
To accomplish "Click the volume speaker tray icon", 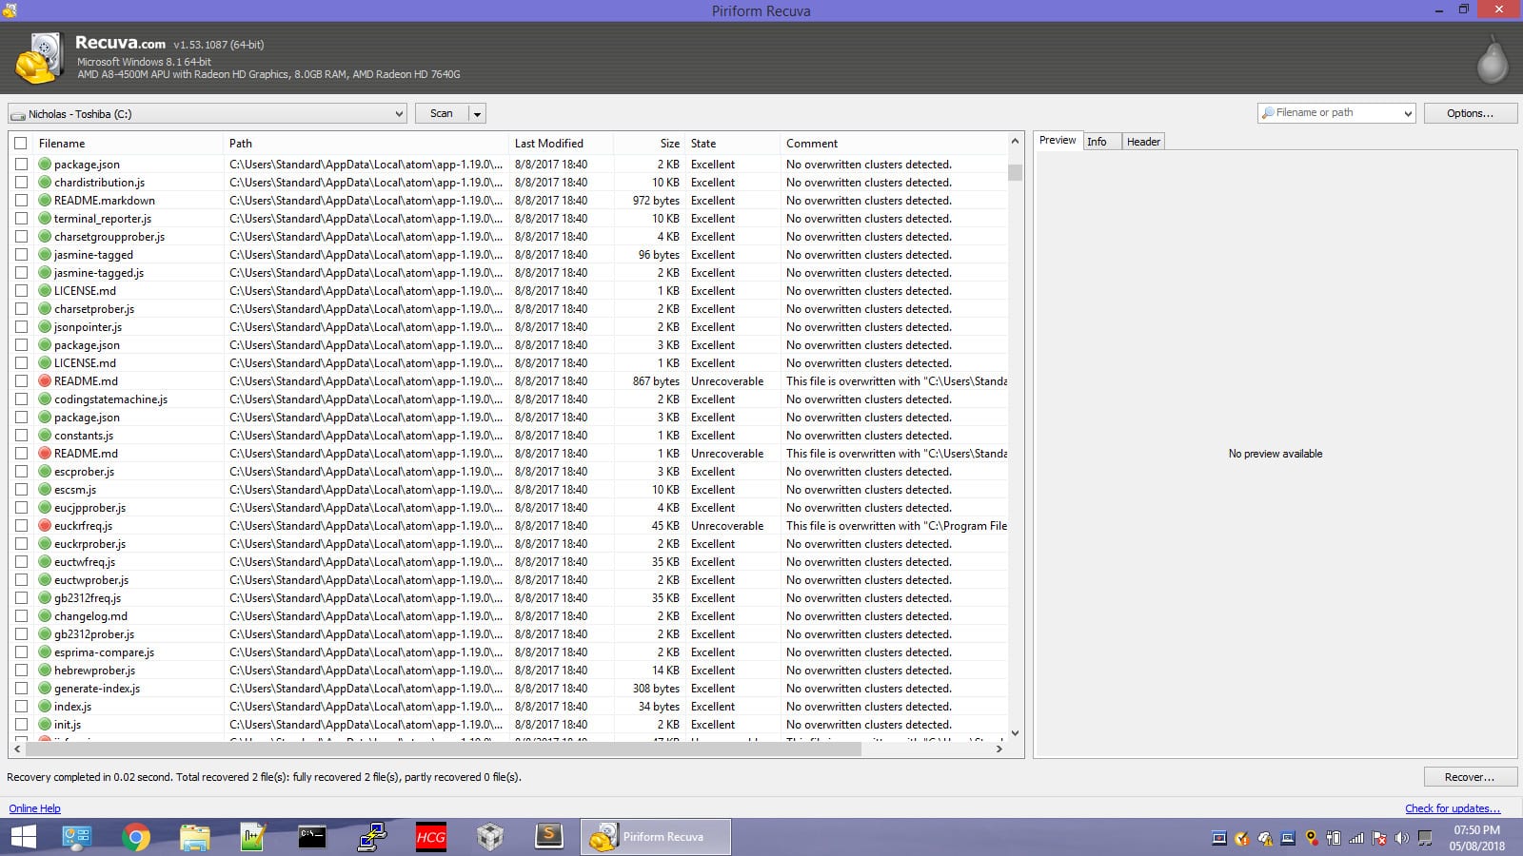I will click(x=1401, y=838).
